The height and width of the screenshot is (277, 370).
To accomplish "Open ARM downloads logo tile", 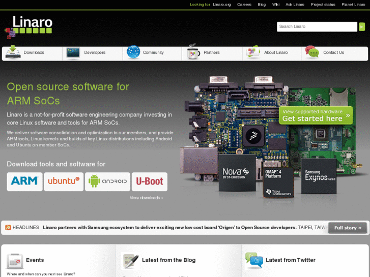I will tap(24, 181).
